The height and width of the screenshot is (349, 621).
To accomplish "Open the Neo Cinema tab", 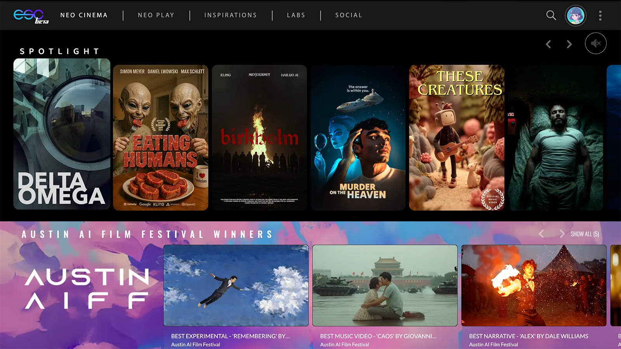I will coord(84,15).
